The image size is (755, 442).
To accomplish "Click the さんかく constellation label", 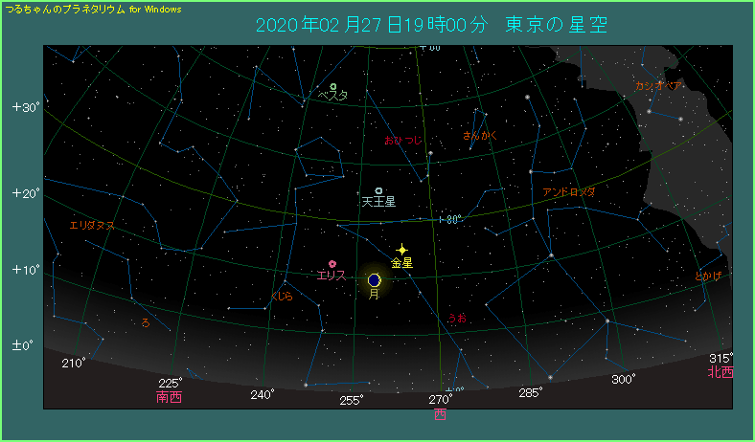I will point(480,136).
